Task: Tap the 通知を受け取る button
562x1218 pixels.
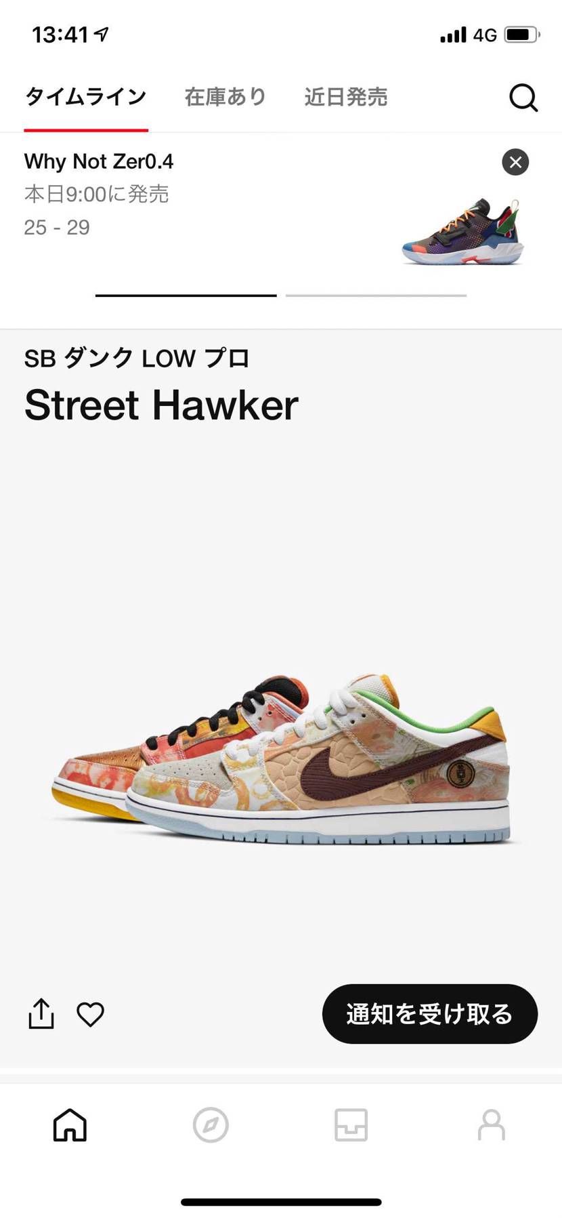Action: coord(430,1013)
